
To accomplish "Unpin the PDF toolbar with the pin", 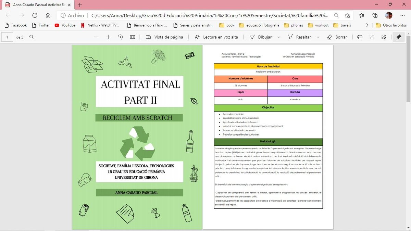I will pos(399,37).
